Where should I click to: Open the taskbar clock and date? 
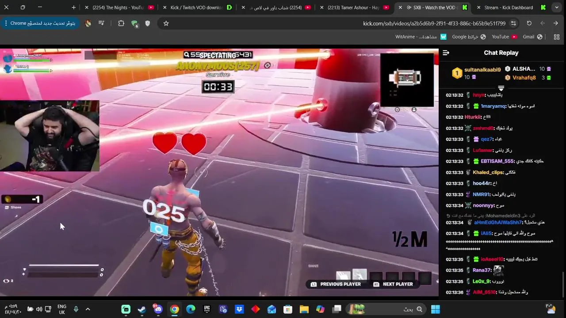point(12,309)
